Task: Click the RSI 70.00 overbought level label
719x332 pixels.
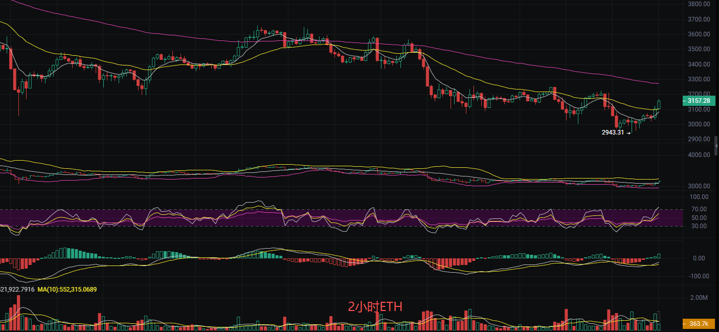Action: [x=699, y=209]
